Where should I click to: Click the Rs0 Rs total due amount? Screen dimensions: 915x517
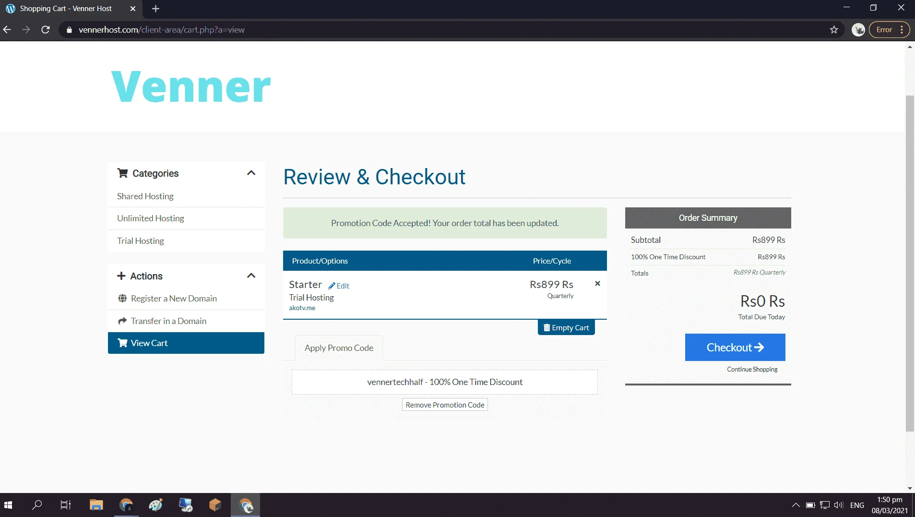762,301
